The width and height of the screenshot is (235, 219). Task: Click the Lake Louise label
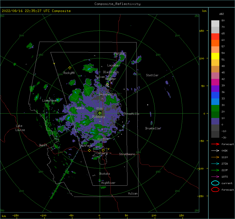[20, 128]
